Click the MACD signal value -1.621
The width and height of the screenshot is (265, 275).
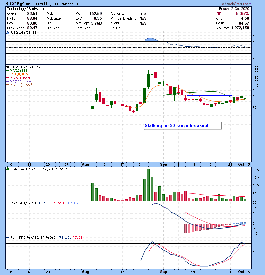pyautogui.click(x=58, y=203)
